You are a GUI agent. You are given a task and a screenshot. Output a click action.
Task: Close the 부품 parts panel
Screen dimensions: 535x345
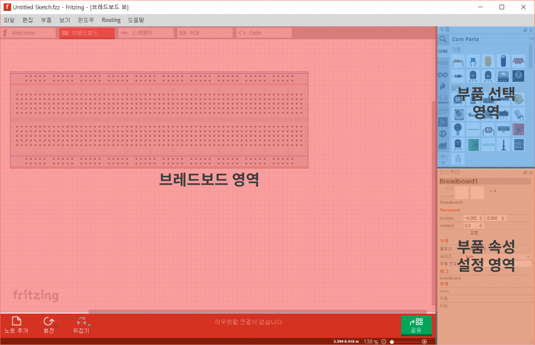(531, 30)
